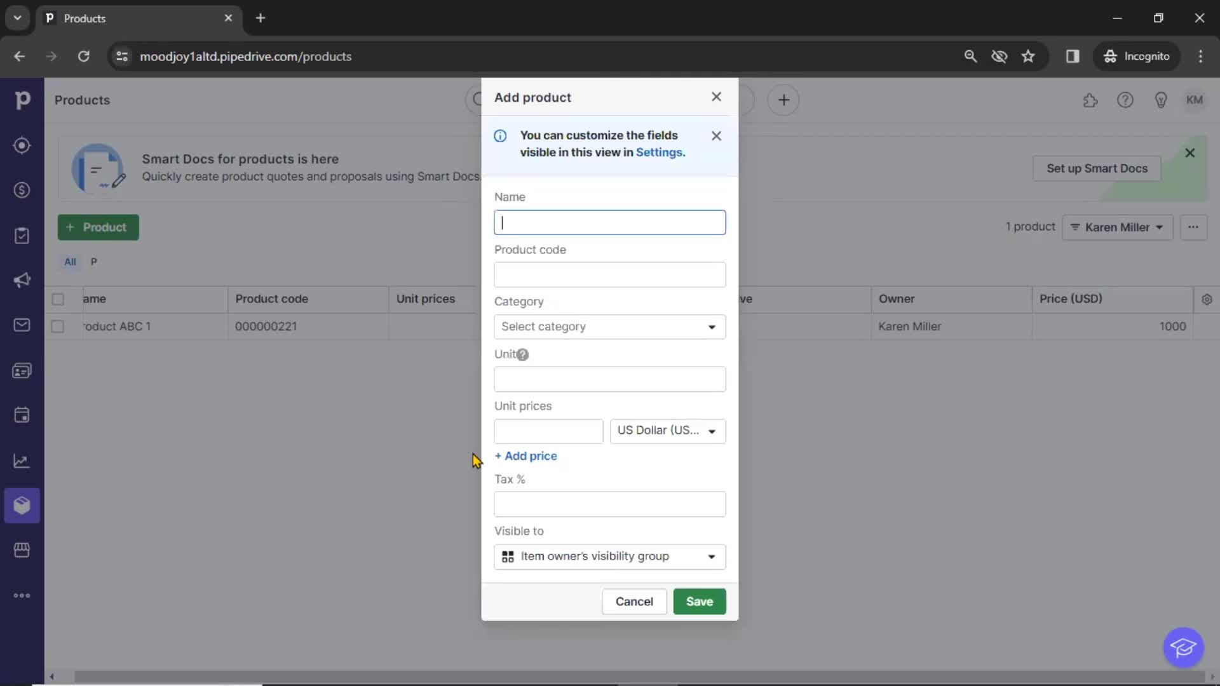Enable the item owner's visibility group toggle
The height and width of the screenshot is (686, 1220).
coord(609,555)
